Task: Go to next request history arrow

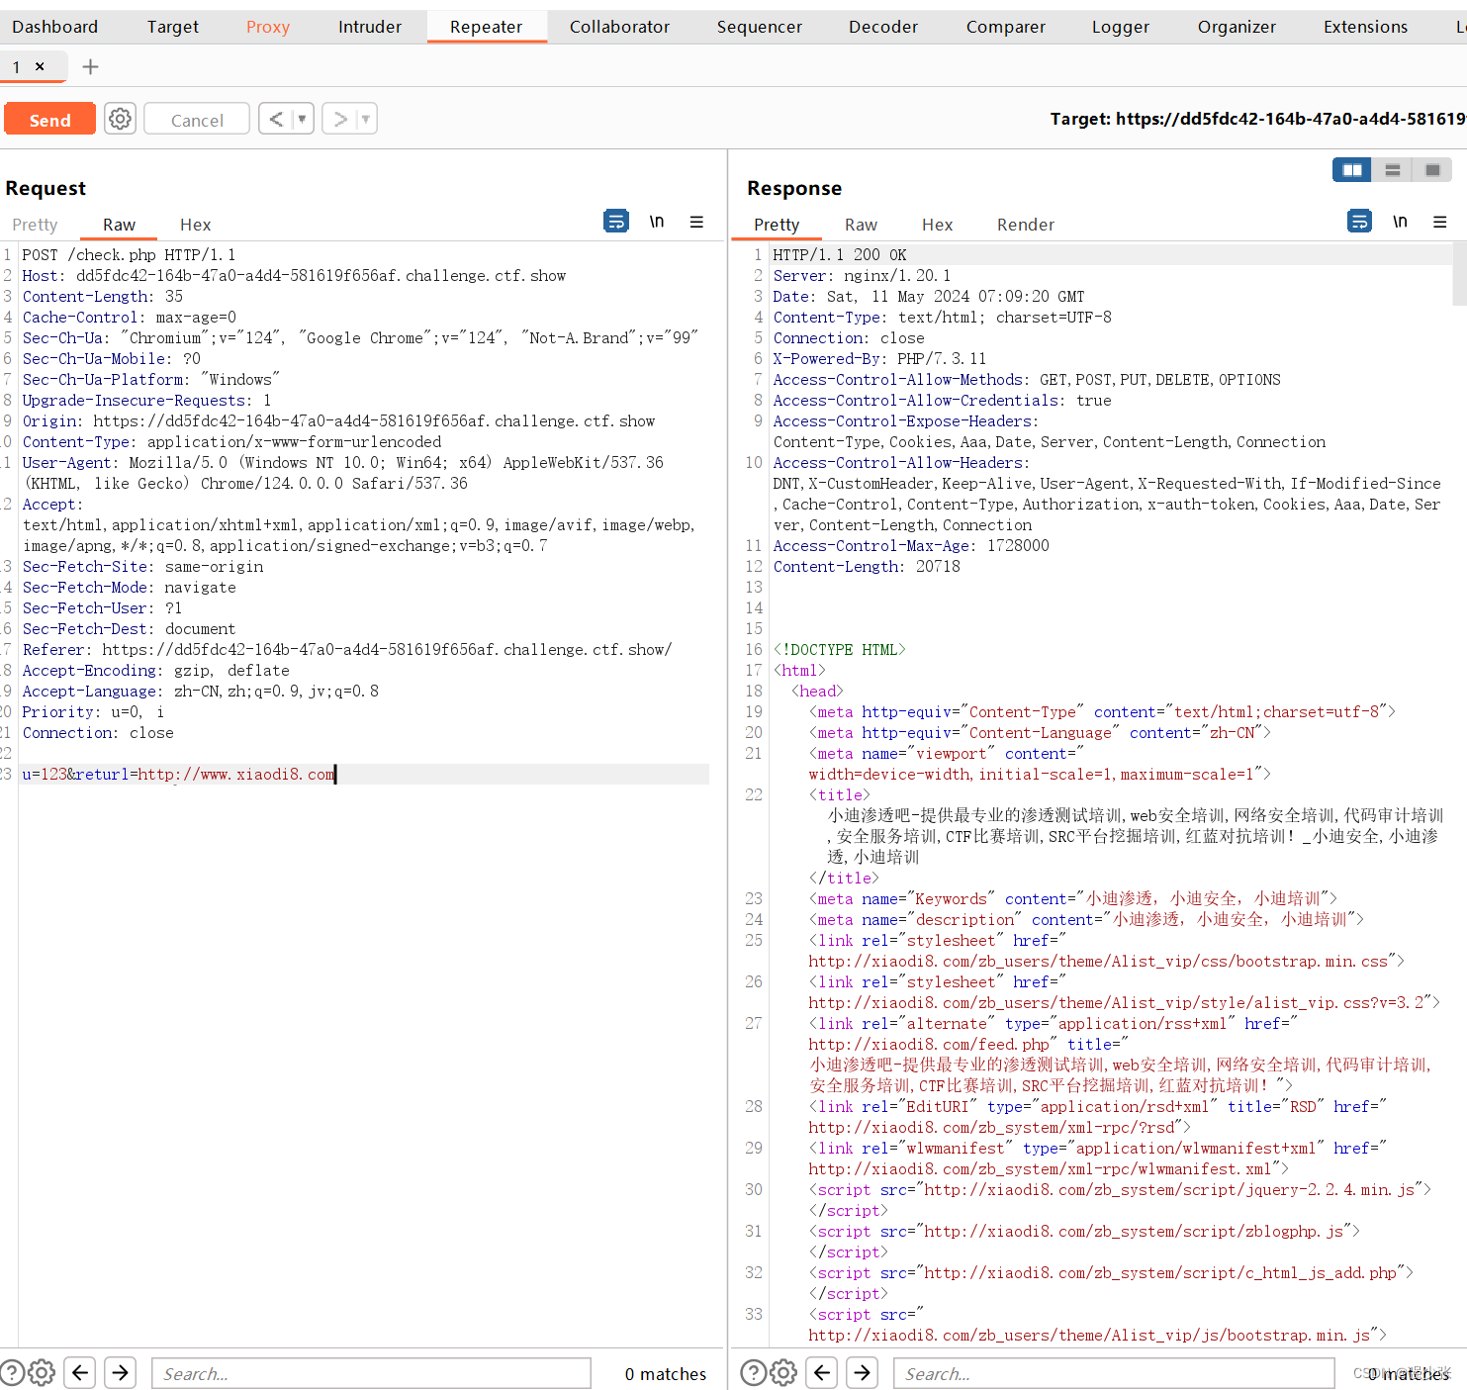Action: point(340,119)
